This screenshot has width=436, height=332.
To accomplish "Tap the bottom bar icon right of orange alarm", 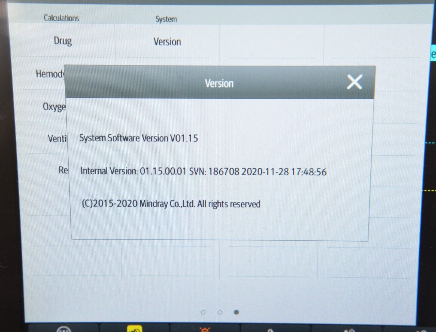I will coord(270,330).
